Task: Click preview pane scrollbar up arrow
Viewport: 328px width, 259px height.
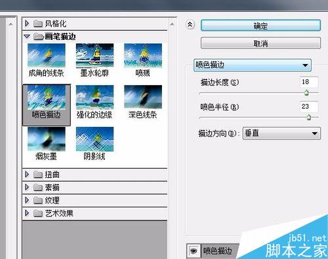Action: click(x=10, y=24)
